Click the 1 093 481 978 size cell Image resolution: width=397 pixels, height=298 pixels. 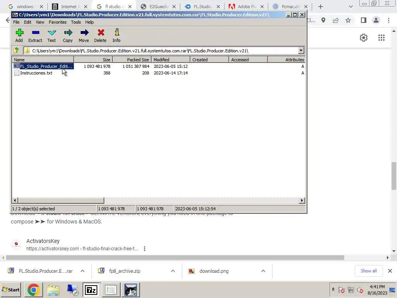(97, 66)
